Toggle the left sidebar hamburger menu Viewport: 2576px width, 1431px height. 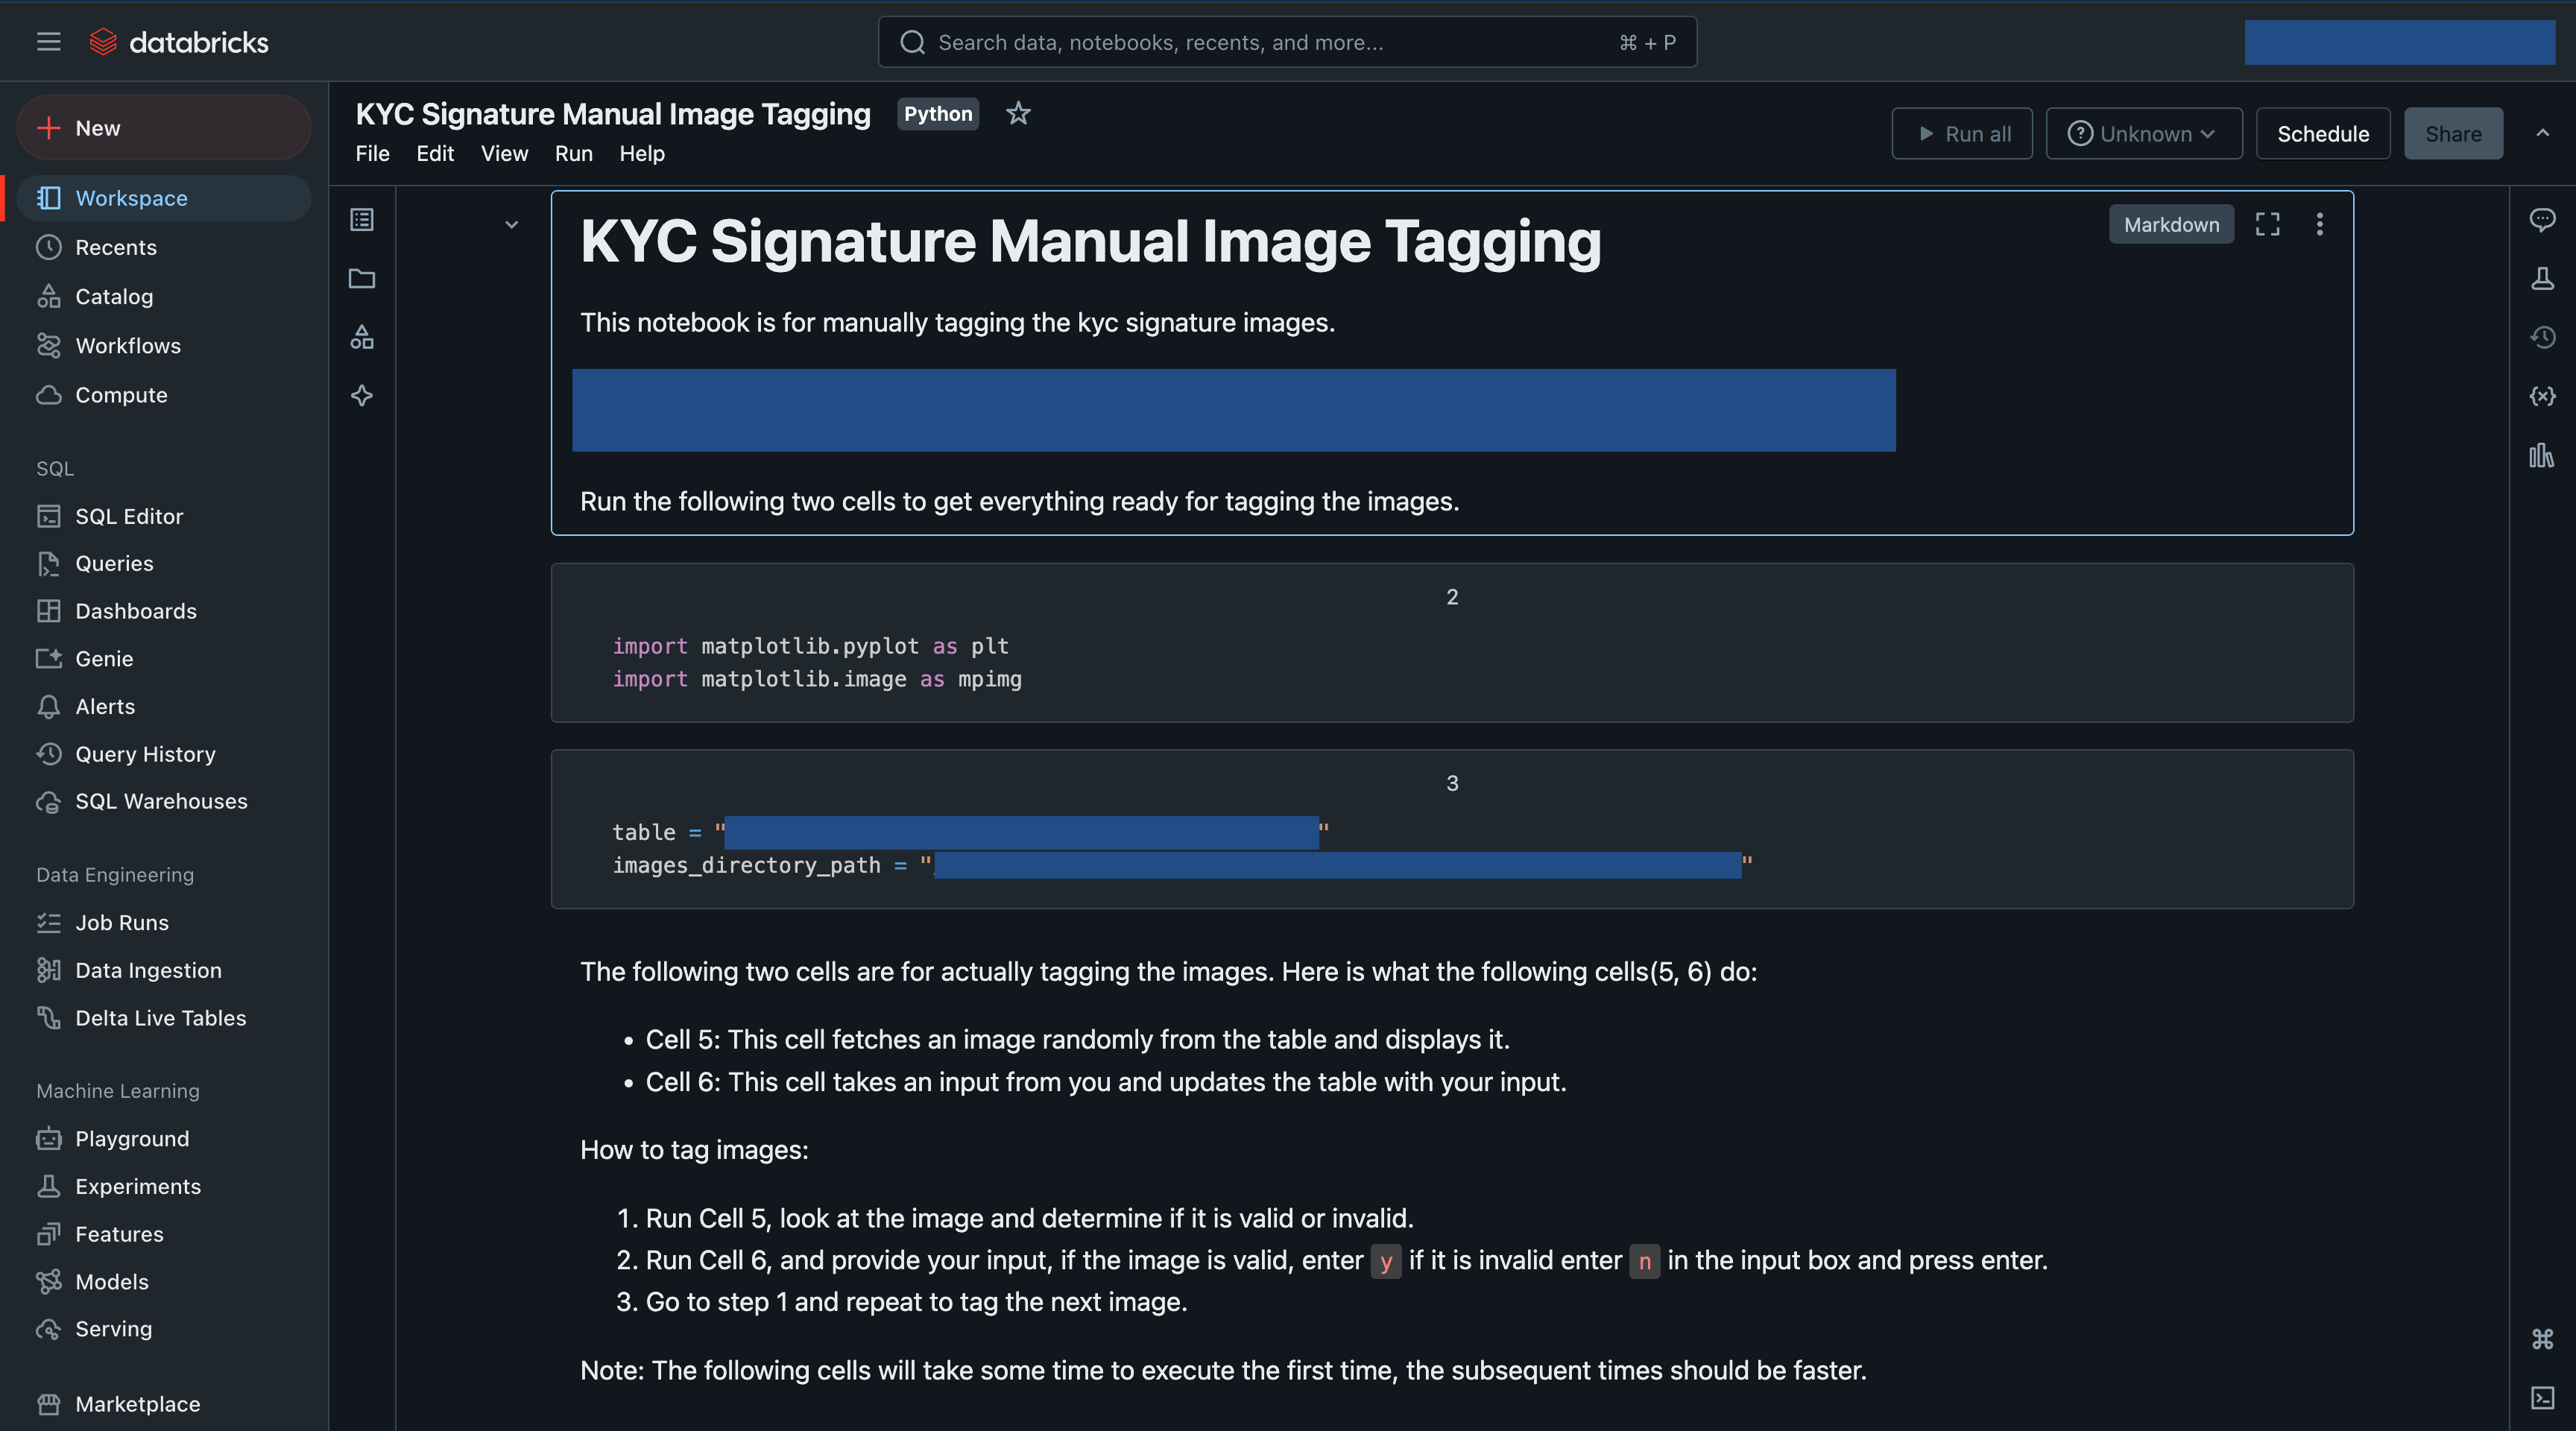pyautogui.click(x=48, y=42)
